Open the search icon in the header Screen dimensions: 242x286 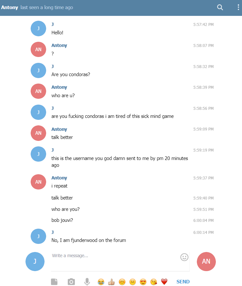pyautogui.click(x=220, y=7)
